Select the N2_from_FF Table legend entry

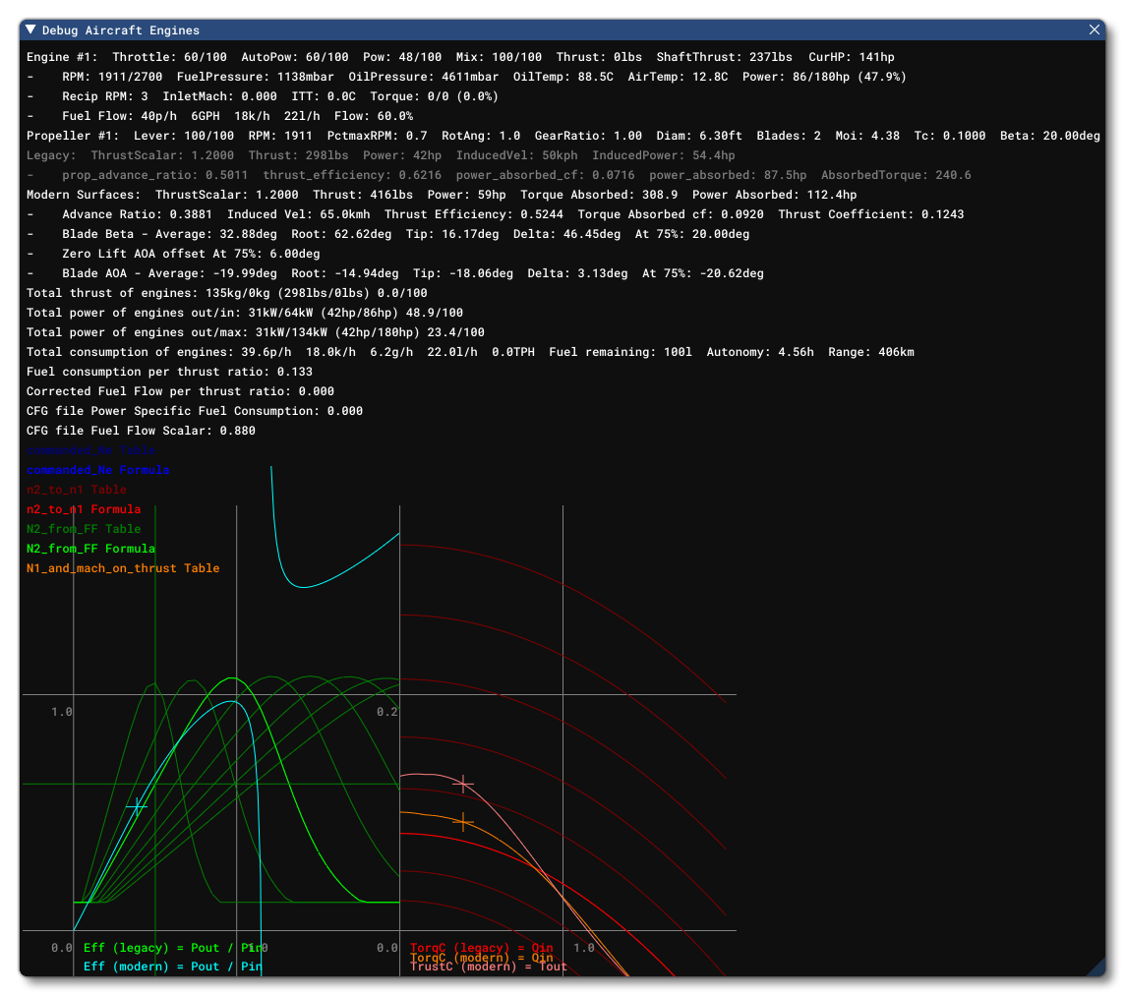coord(84,529)
